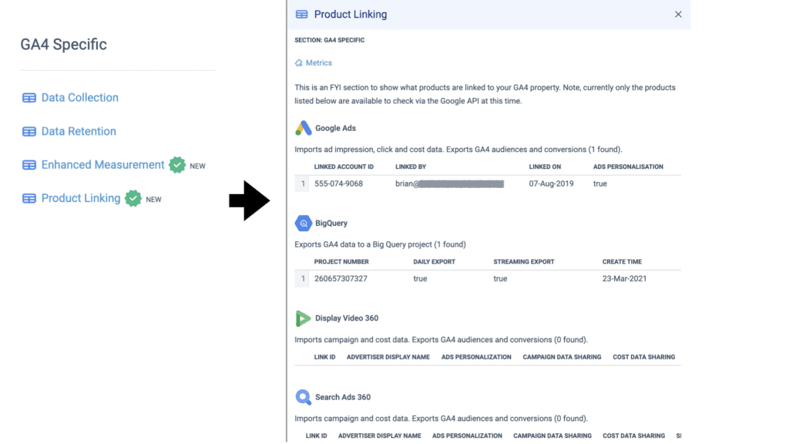Screen dimensions: 789x444
Task: Click the Google Ads logo icon
Action: 303,128
